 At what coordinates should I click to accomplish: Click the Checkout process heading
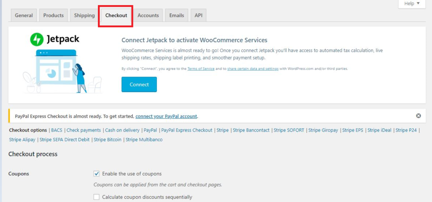33,154
